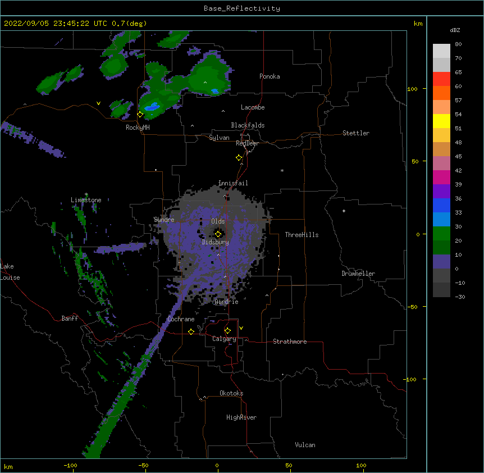Click the Olds town label
484x473 pixels.
pos(218,221)
